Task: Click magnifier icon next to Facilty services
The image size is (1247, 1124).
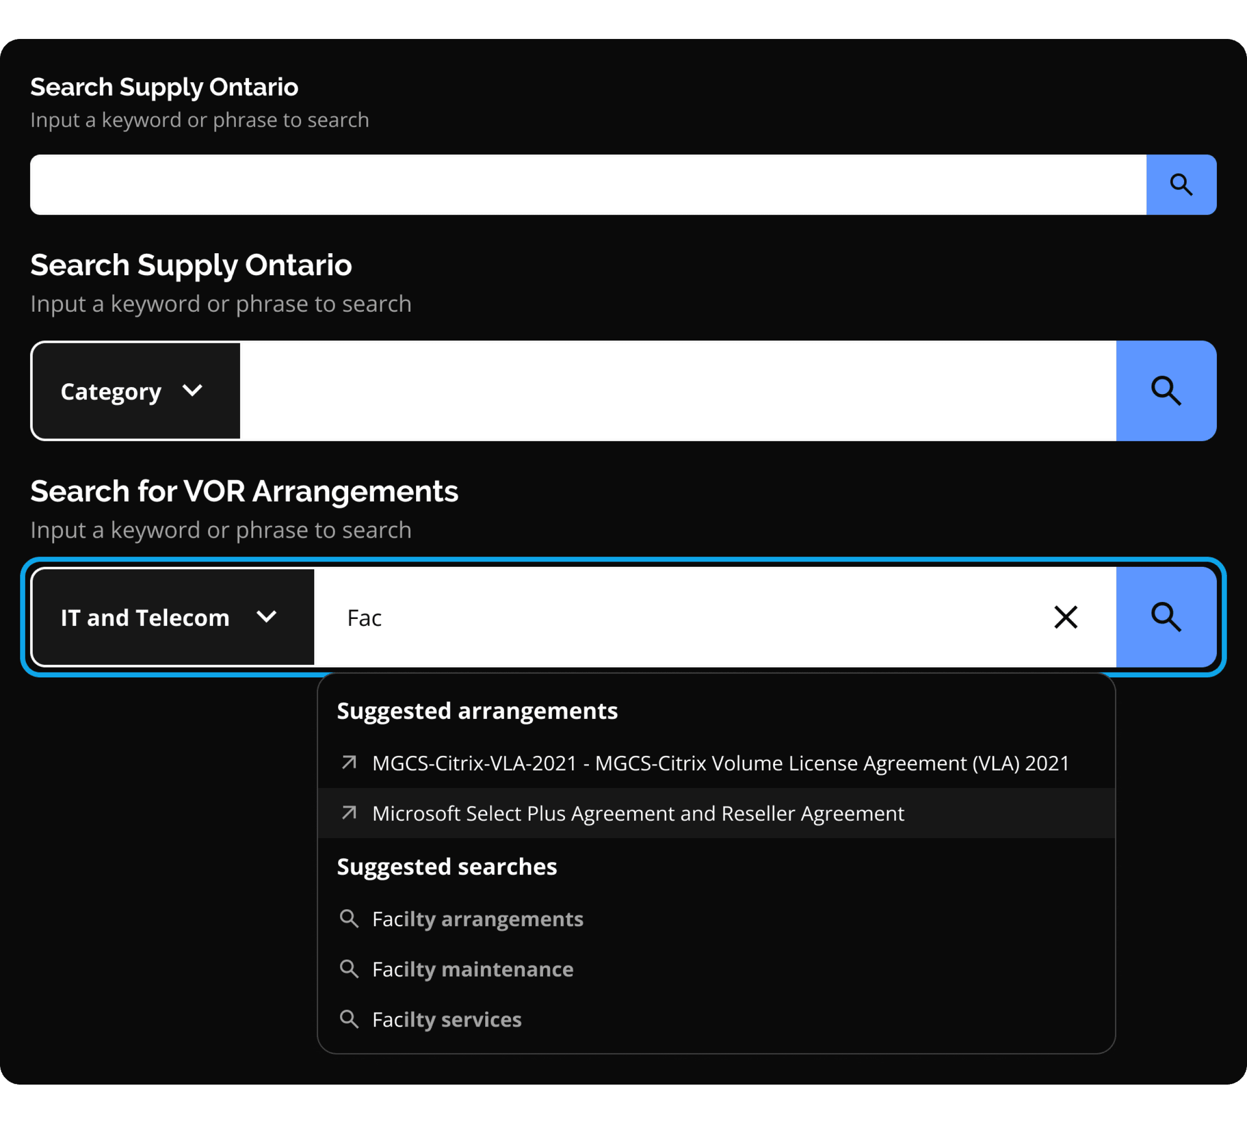Action: (x=349, y=1019)
